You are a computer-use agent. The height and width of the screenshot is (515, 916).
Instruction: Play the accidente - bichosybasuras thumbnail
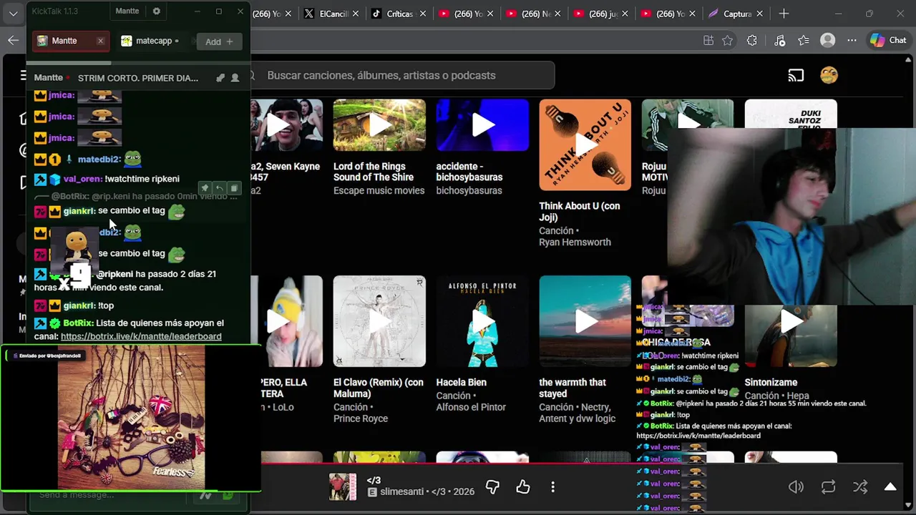482,125
